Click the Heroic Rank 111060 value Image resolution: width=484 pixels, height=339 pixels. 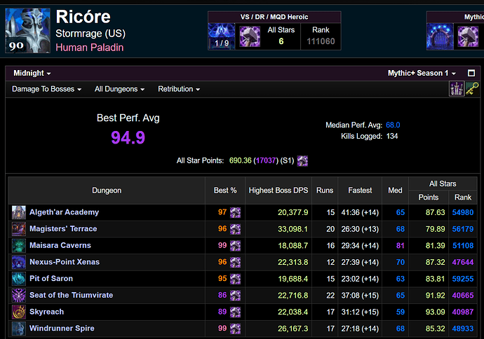pyautogui.click(x=321, y=41)
